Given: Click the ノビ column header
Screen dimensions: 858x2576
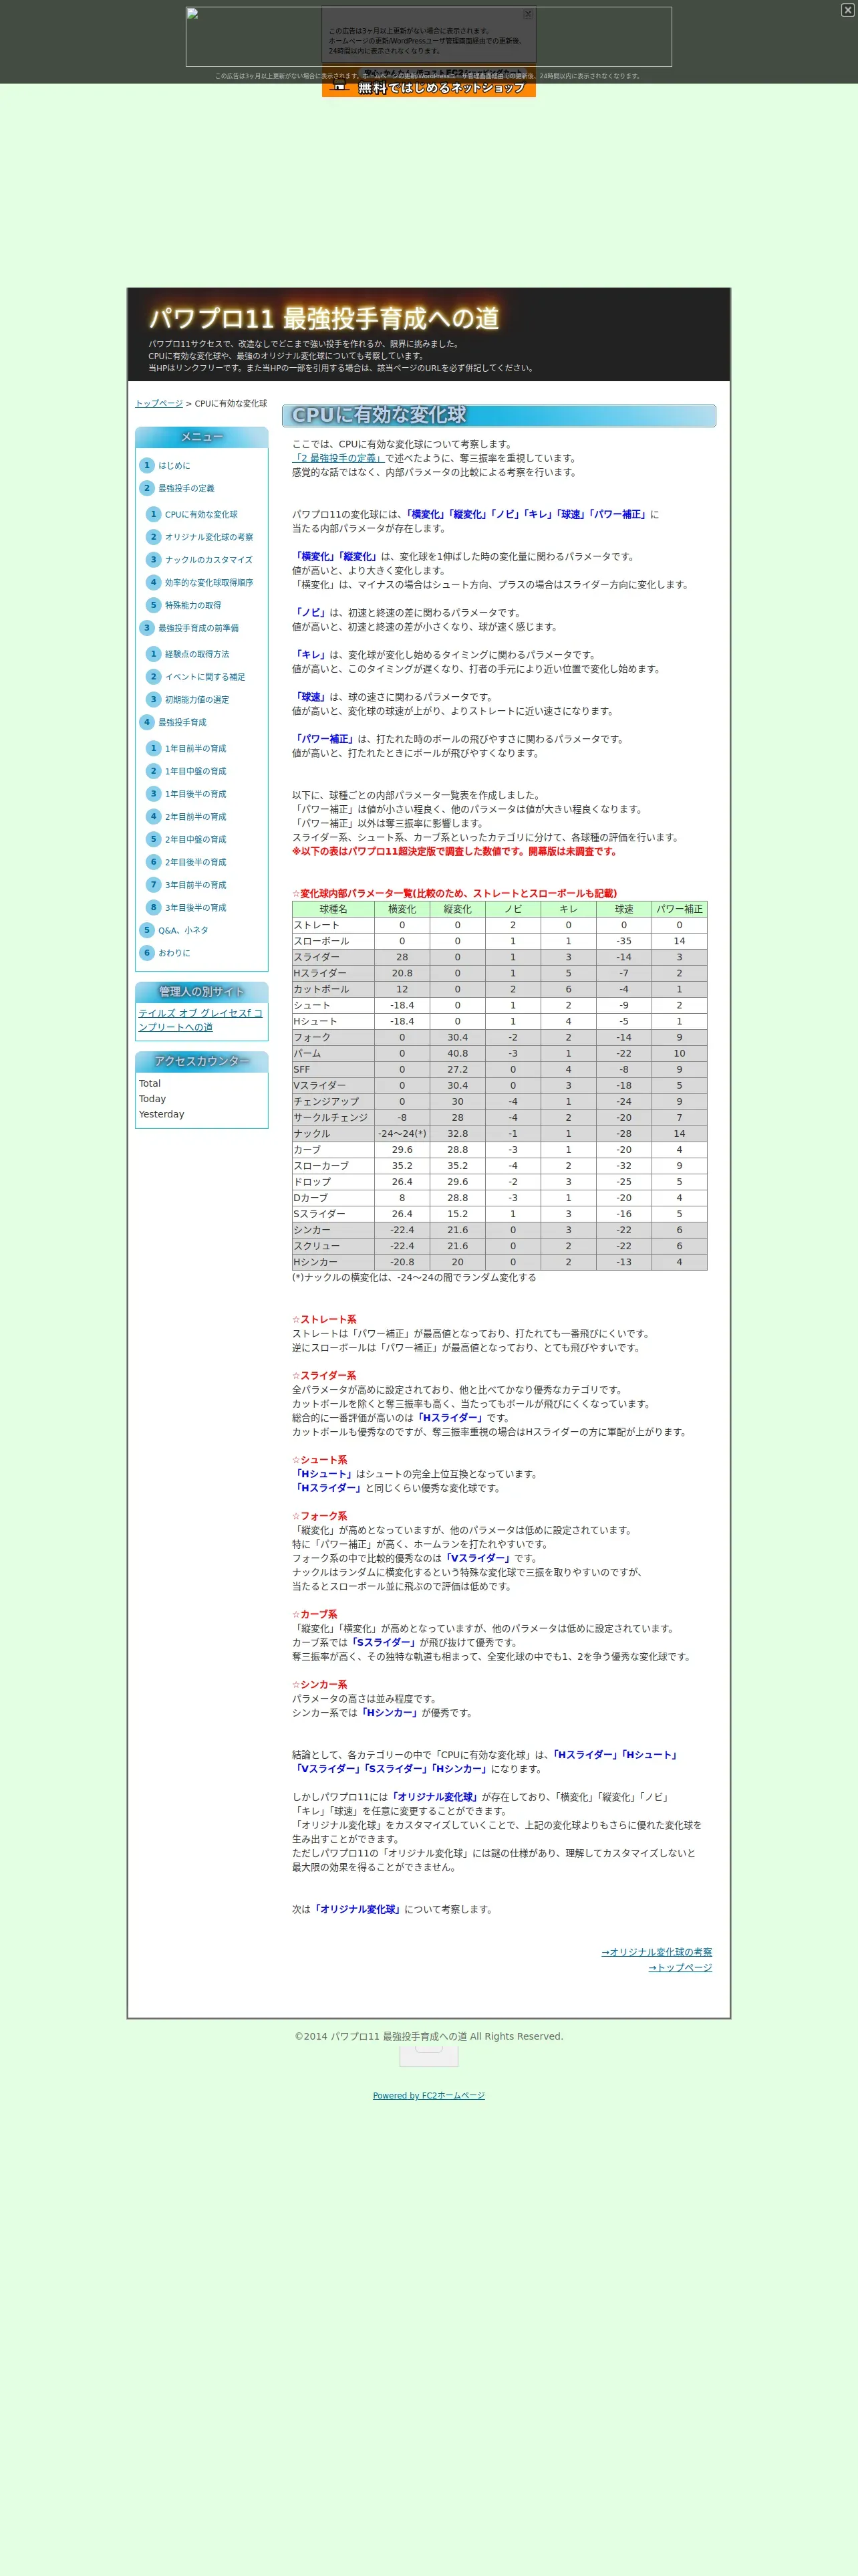Looking at the screenshot, I should pos(513,909).
